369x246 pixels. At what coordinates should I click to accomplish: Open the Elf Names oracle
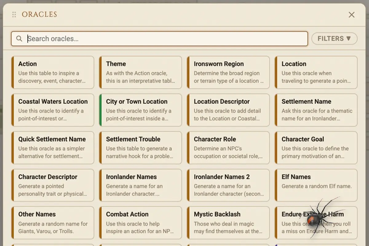316,185
